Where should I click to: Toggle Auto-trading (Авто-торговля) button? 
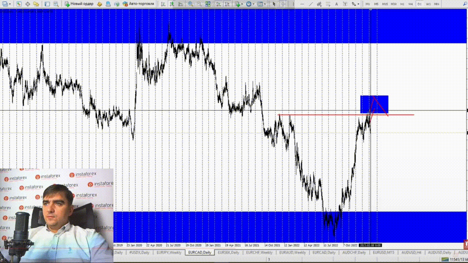click(x=138, y=4)
